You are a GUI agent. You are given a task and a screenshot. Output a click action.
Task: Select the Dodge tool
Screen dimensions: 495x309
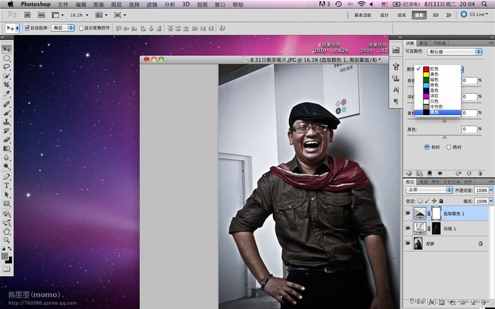click(x=6, y=166)
